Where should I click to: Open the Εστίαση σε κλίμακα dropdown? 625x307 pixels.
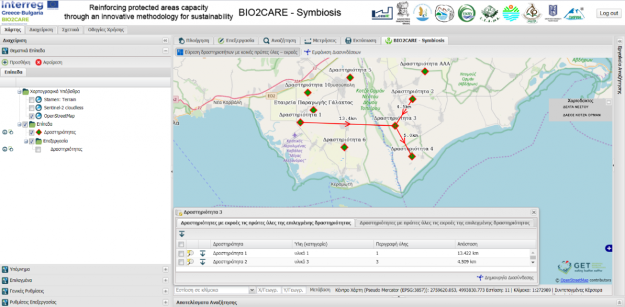tap(251, 291)
